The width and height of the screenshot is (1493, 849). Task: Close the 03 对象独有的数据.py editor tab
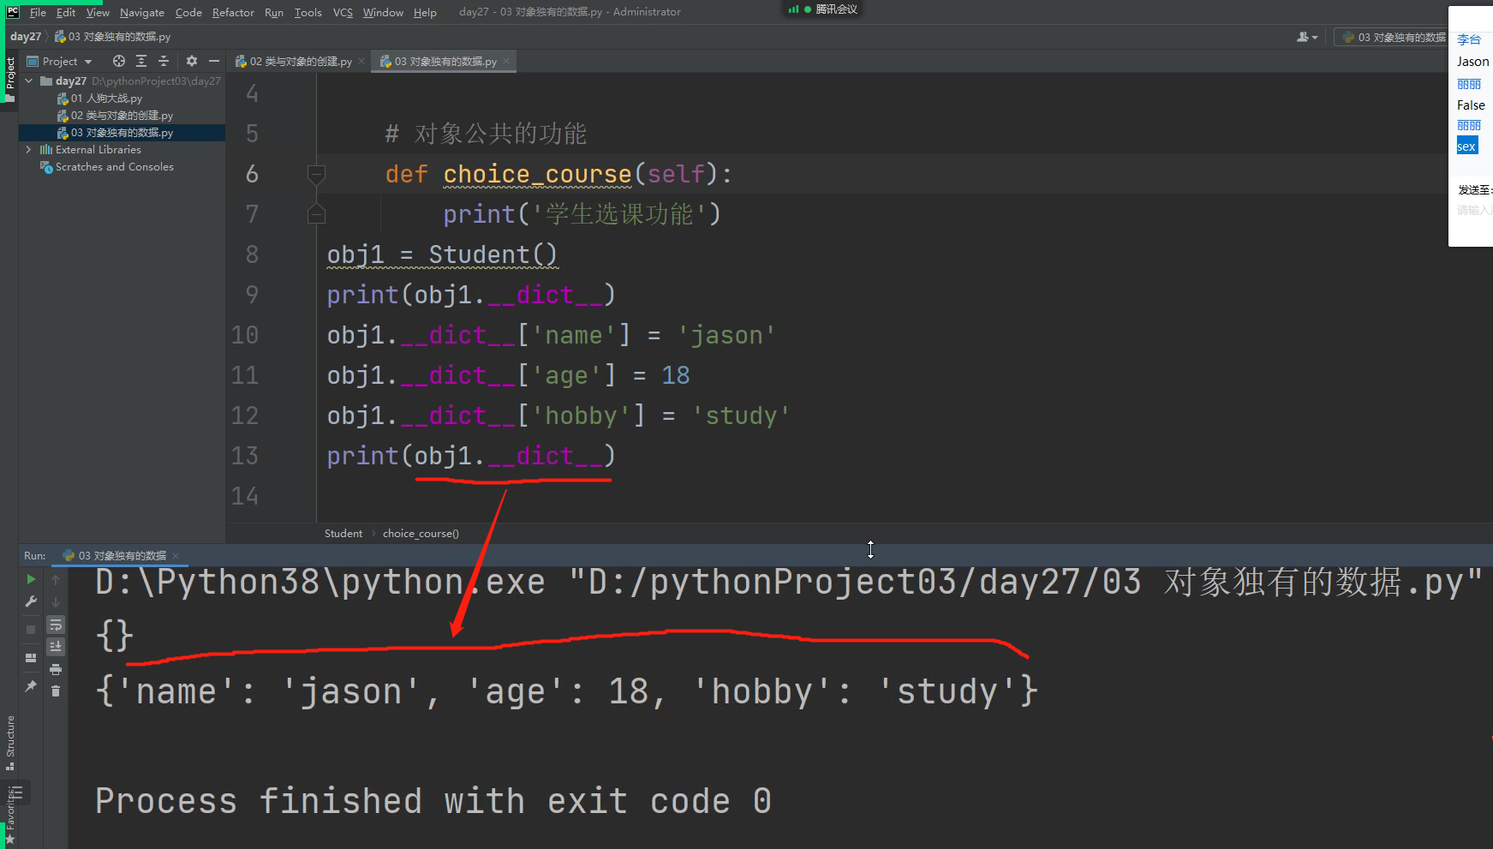point(506,61)
